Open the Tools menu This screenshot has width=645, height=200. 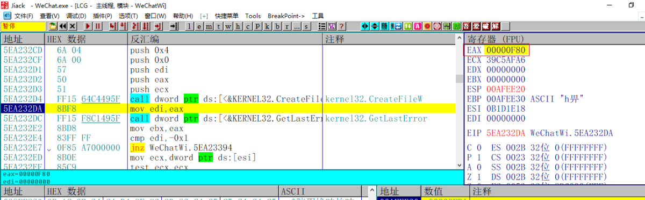click(253, 16)
